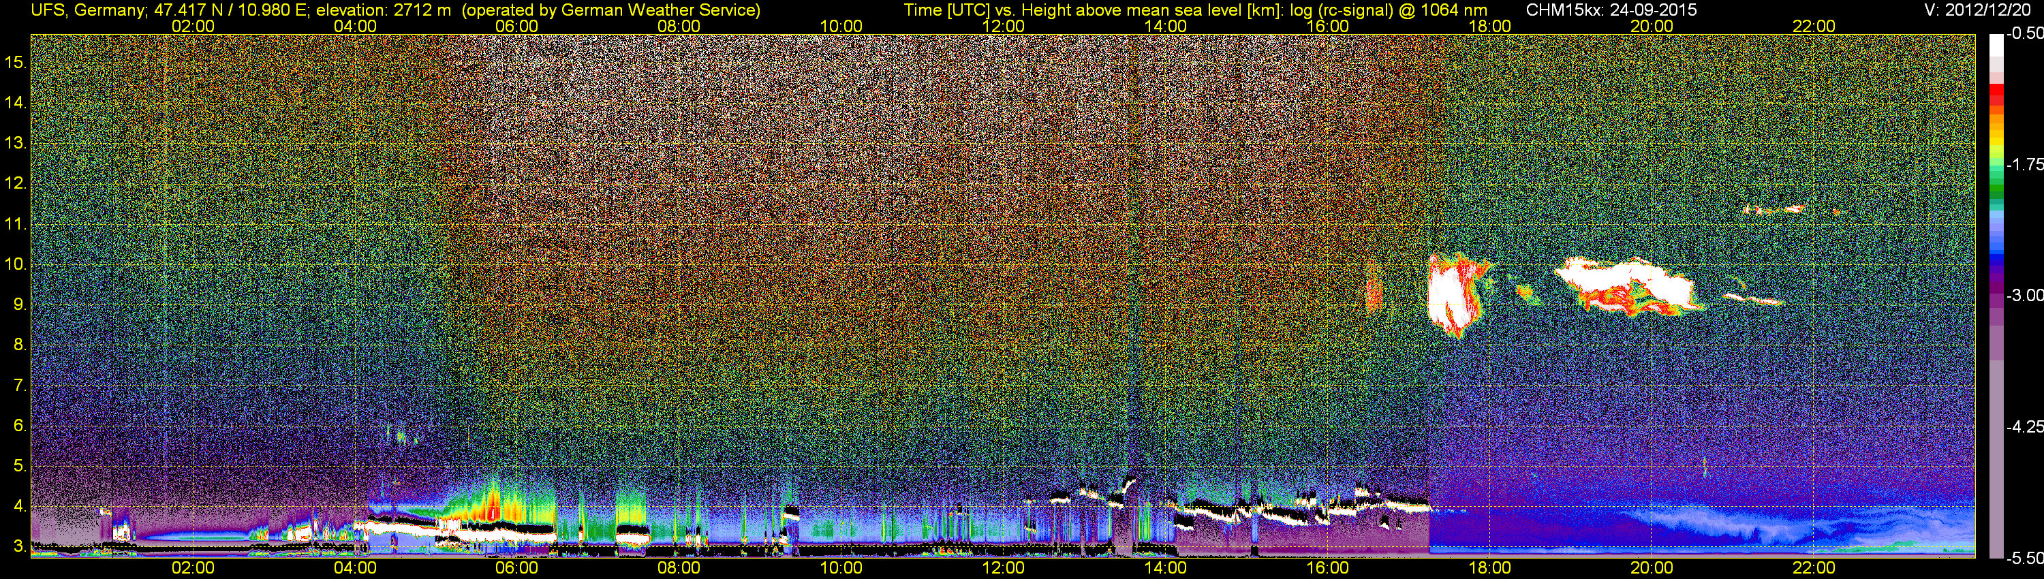This screenshot has height=579, width=2044.
Task: Click the 06:00 label on the top time axis
Action: [516, 26]
